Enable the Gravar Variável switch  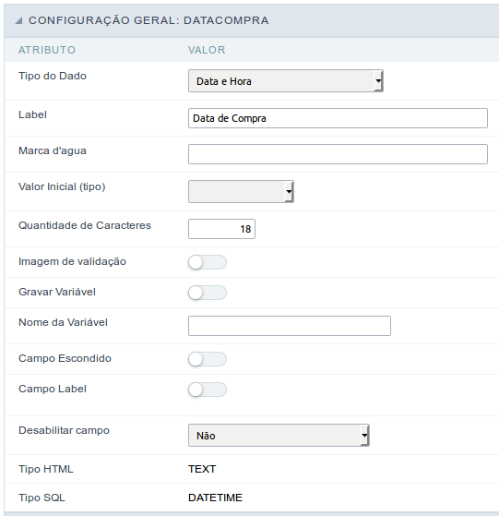click(208, 293)
